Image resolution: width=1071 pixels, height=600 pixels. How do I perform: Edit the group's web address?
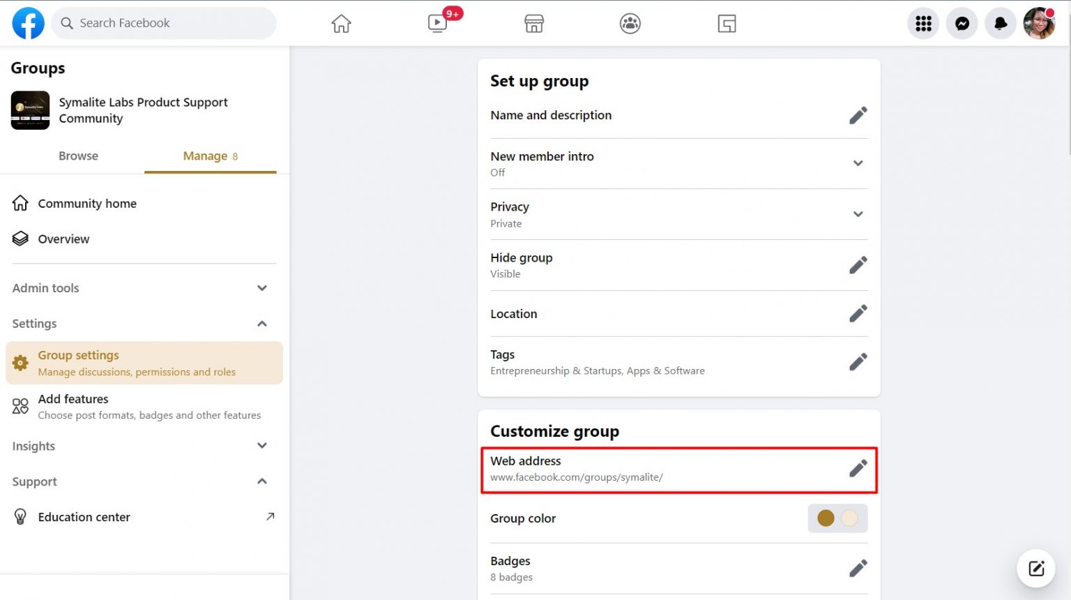(858, 467)
